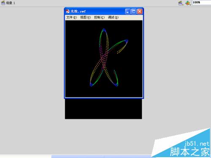Minimize the 光效.swf window

click(x=128, y=11)
